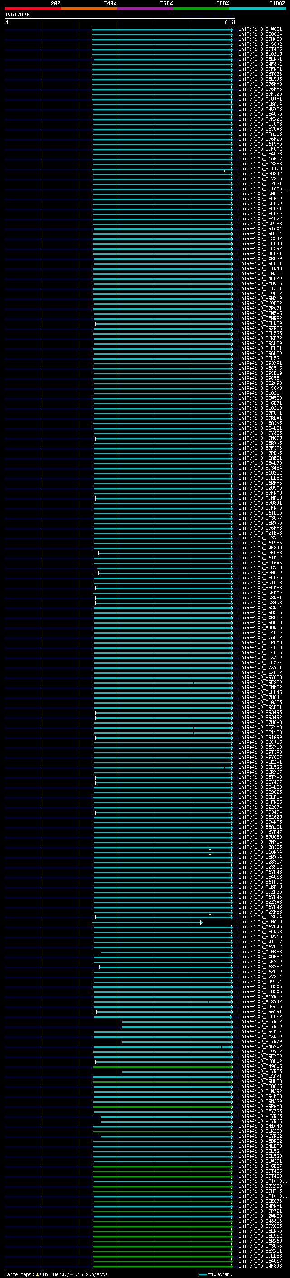Image resolution: width=290 pixels, height=1278 pixels.
Task: Click alignment bar for UniRef100_B9T4F6
Action: (162, 49)
